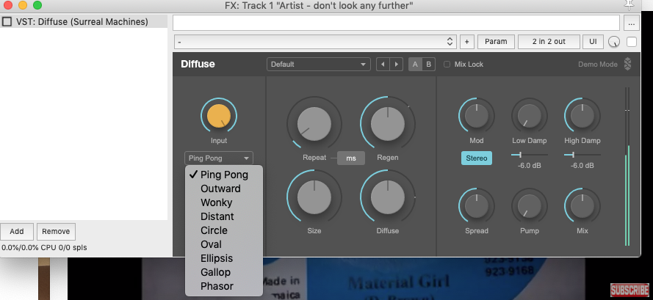Click the Regen knob
This screenshot has width=653, height=300.
pyautogui.click(x=387, y=123)
